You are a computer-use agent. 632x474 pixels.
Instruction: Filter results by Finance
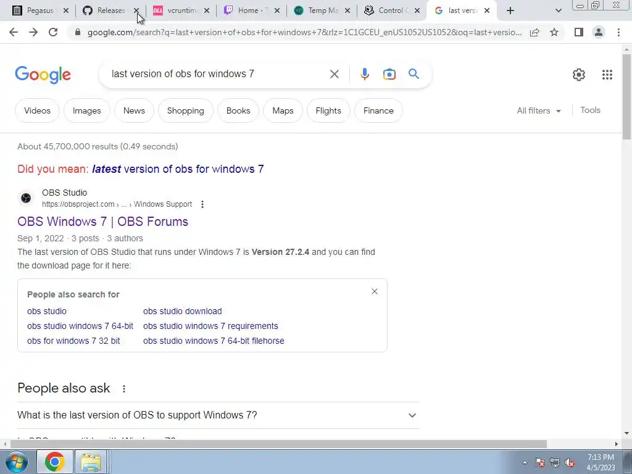click(378, 110)
